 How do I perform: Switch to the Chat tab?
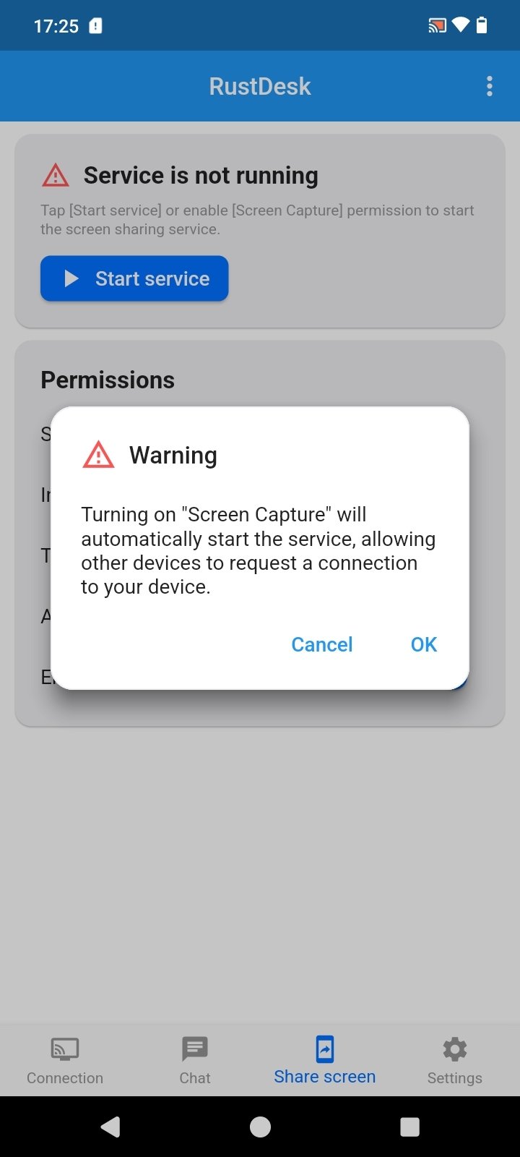[195, 1060]
